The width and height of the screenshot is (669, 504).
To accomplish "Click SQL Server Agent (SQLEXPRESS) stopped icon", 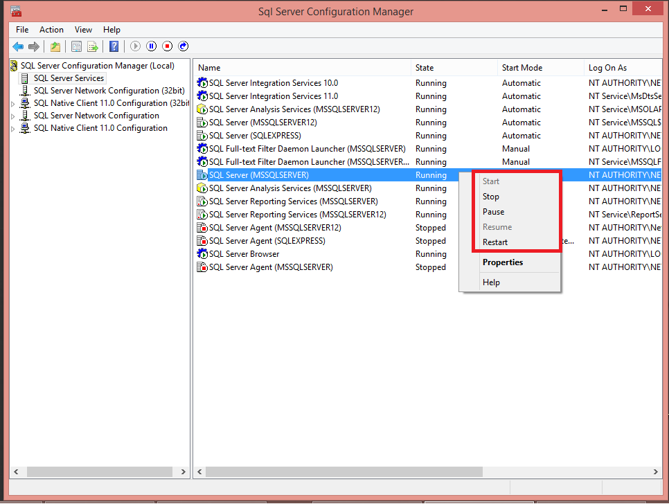I will point(202,241).
